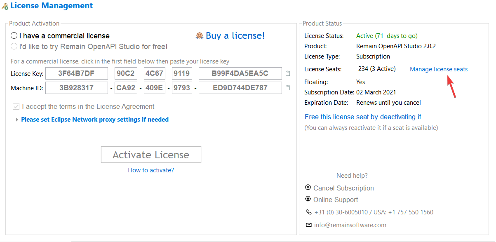Click License Key field containing 9119
This screenshot has height=242, width=496.
pyautogui.click(x=182, y=73)
